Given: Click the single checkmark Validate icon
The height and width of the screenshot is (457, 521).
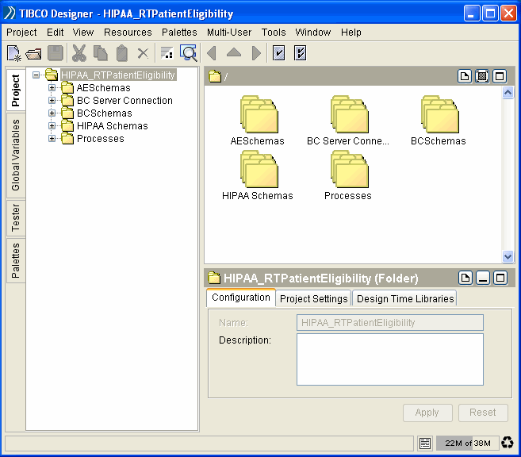Looking at the screenshot, I should pyautogui.click(x=278, y=53).
